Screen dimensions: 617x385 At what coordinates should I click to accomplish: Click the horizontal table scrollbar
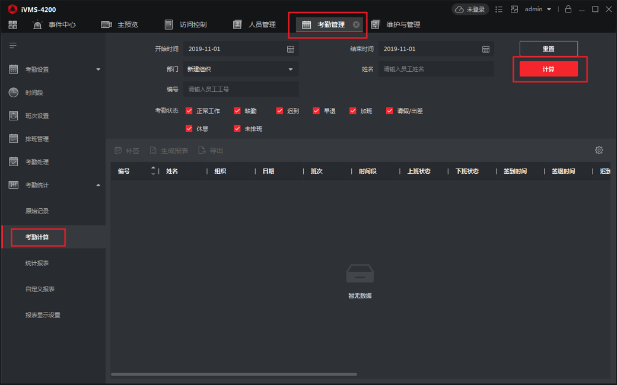click(x=234, y=374)
